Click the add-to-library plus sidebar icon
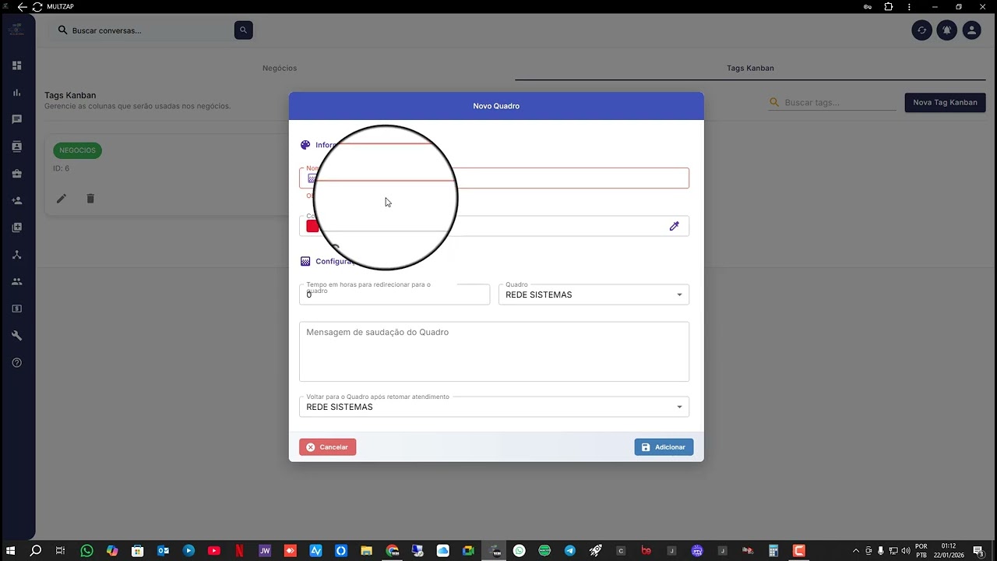997x561 pixels. (16, 228)
